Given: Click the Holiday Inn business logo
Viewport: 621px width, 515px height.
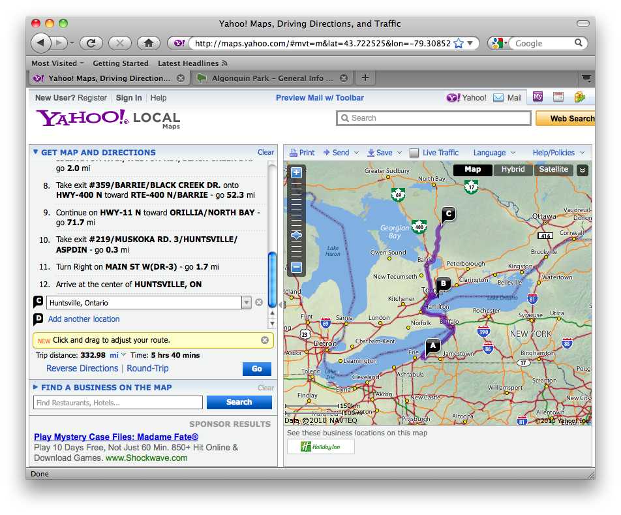Looking at the screenshot, I should click(321, 447).
